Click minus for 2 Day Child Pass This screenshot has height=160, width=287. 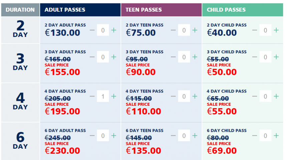coord(255,30)
